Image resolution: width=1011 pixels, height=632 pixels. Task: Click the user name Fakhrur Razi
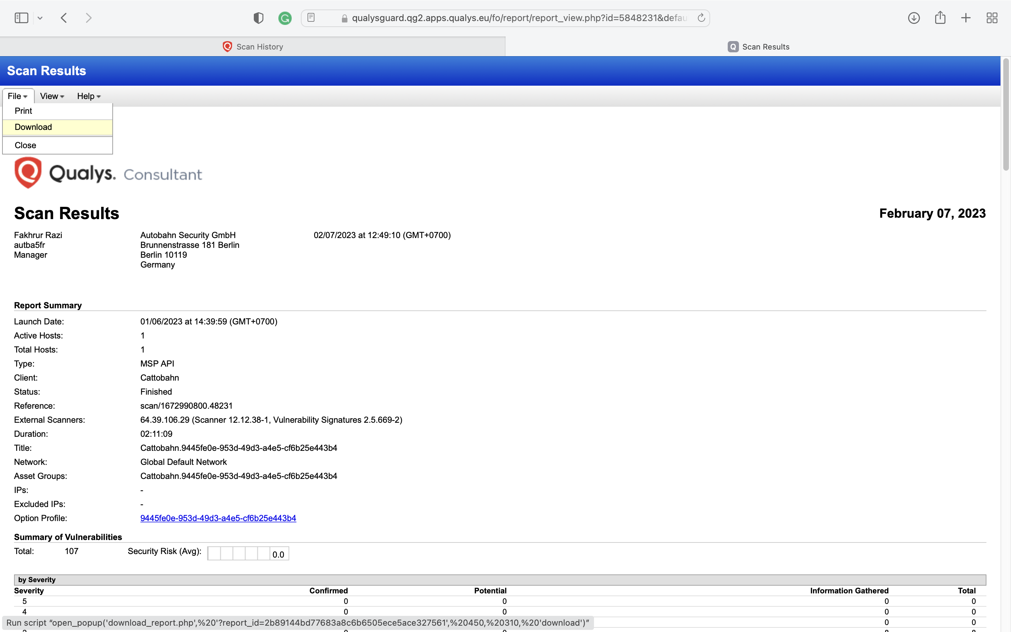(x=38, y=235)
